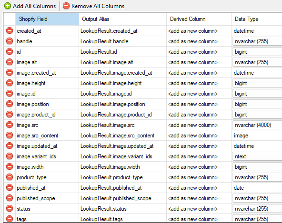Select the published_scope Shopify field cell
The image size is (282, 223).
[x=47, y=198]
